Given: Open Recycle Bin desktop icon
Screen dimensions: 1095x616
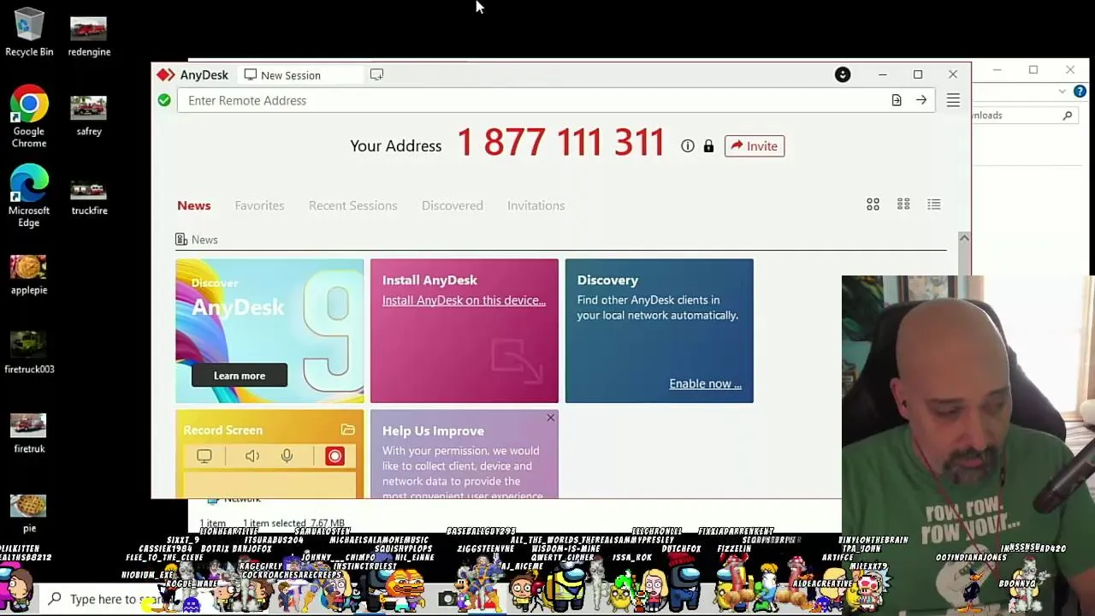Looking at the screenshot, I should click(x=29, y=33).
